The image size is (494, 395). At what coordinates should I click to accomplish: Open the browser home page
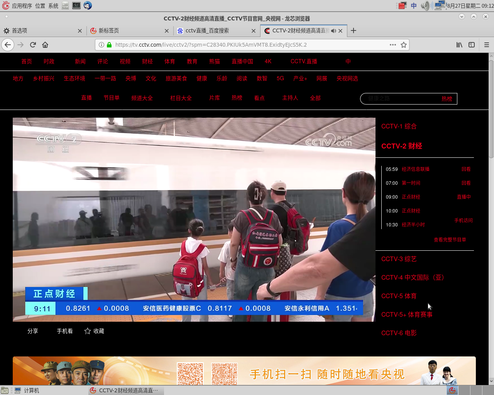tap(45, 45)
